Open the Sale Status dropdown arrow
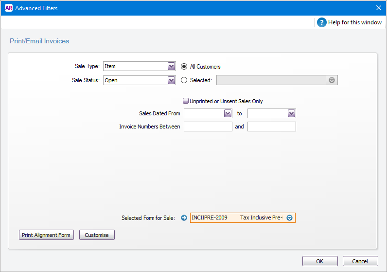 point(171,80)
